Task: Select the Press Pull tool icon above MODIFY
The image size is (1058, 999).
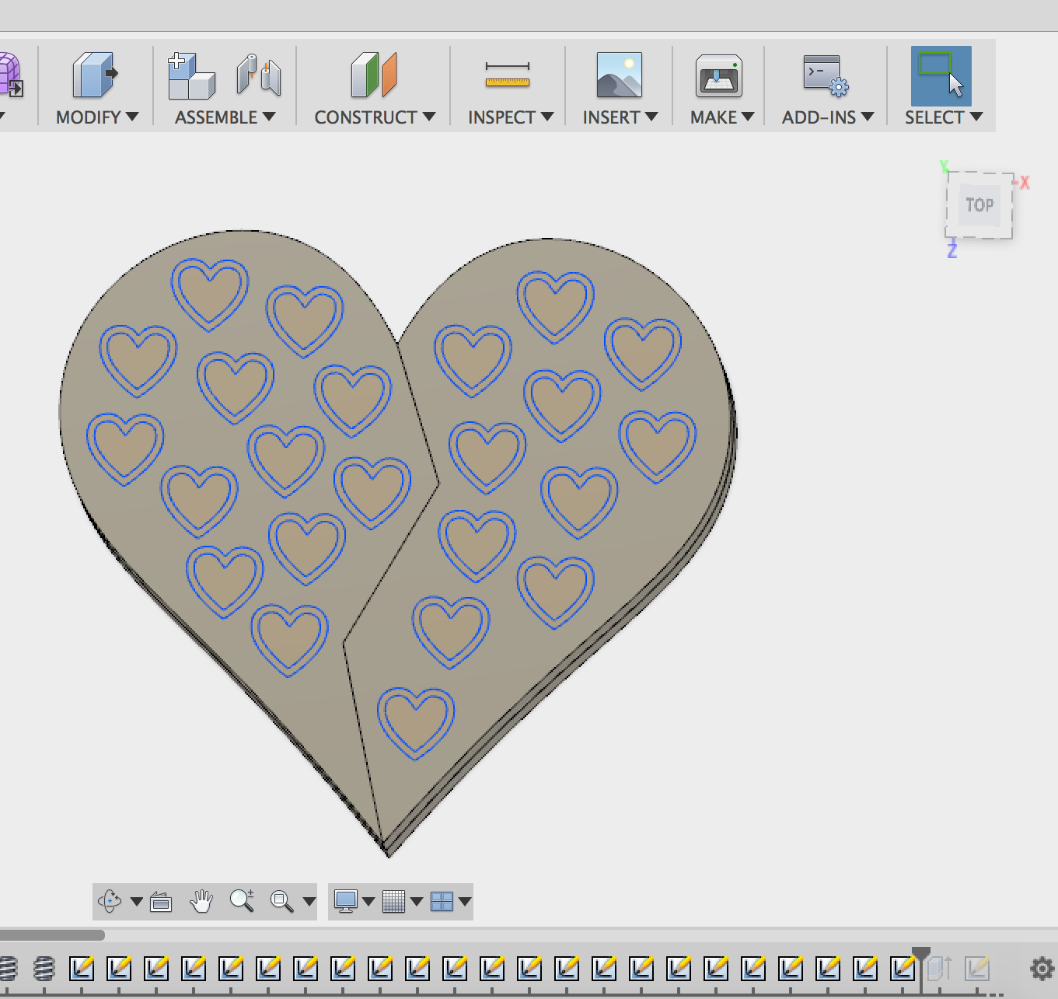Action: (95, 75)
